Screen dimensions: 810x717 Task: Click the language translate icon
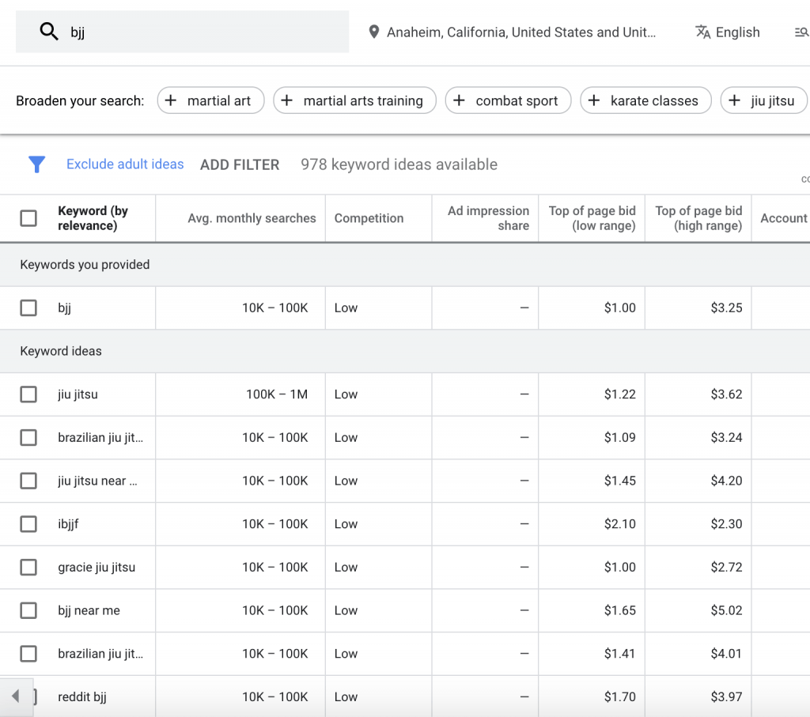[702, 32]
